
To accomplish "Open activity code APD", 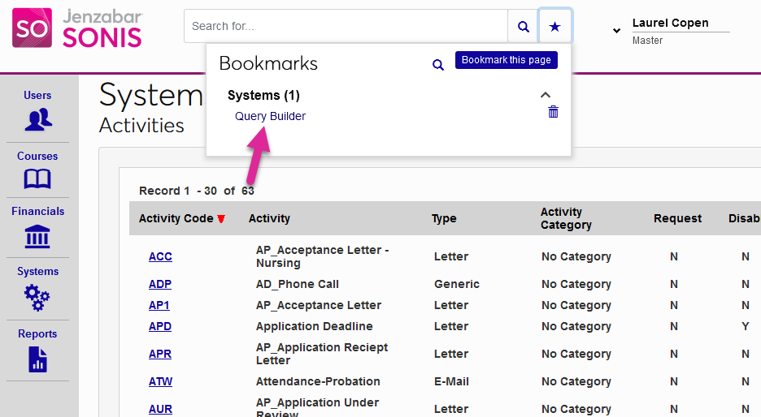I will pyautogui.click(x=160, y=326).
